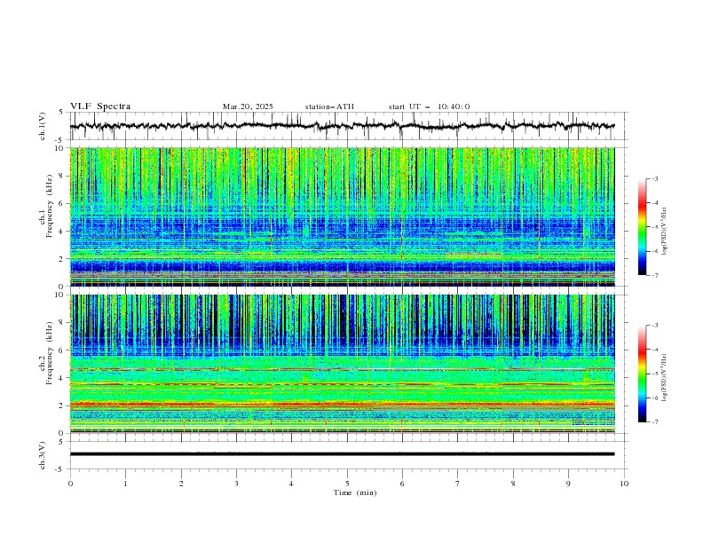703x543 pixels.
Task: Click the '-3' label on ch.1 colorbar
Action: (x=654, y=178)
